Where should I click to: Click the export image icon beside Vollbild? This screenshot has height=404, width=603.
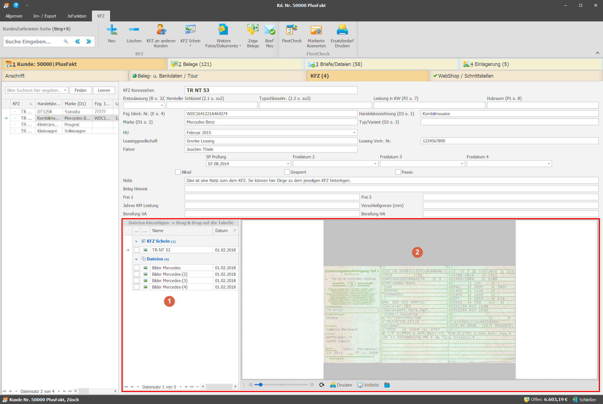point(387,385)
